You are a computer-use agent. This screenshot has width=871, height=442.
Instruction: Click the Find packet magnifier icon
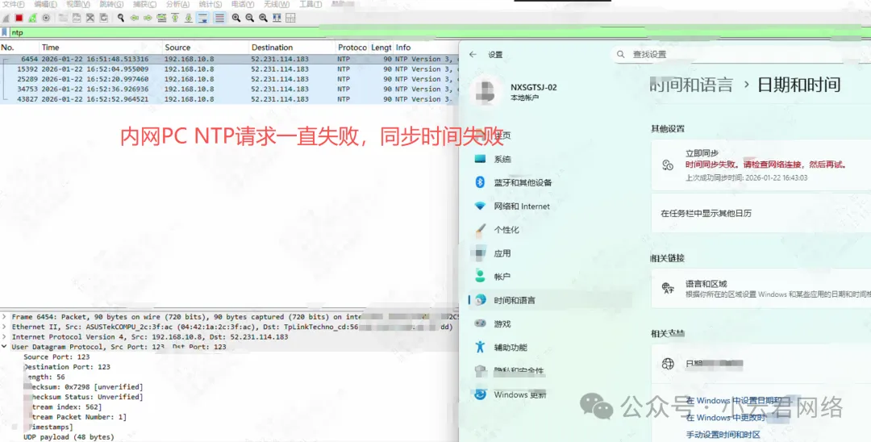121,17
